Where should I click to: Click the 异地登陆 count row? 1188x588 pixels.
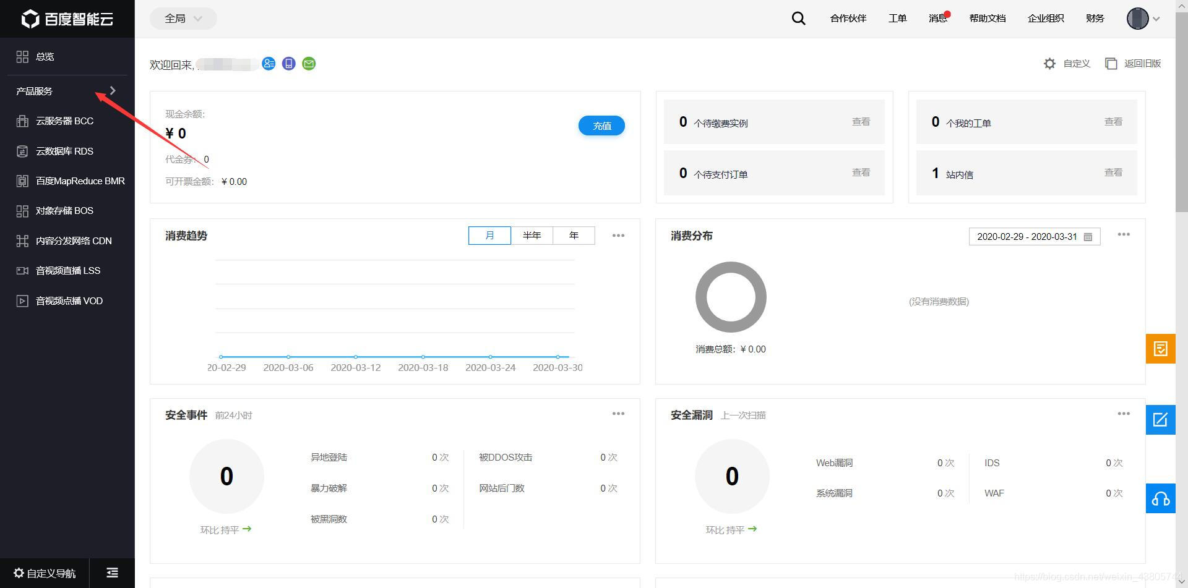click(x=379, y=458)
